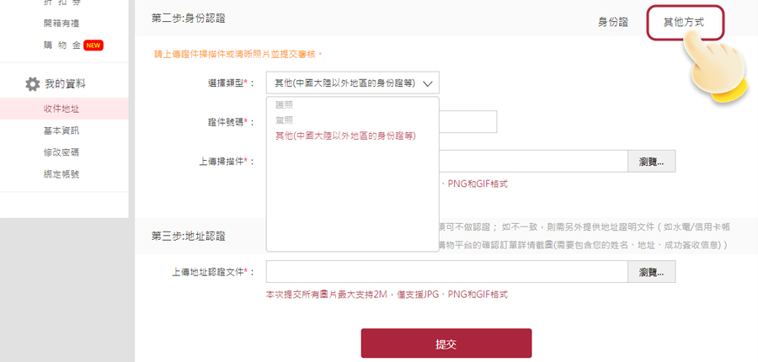Click the red NEW badge icon
Image resolution: width=758 pixels, height=362 pixels.
tap(93, 45)
